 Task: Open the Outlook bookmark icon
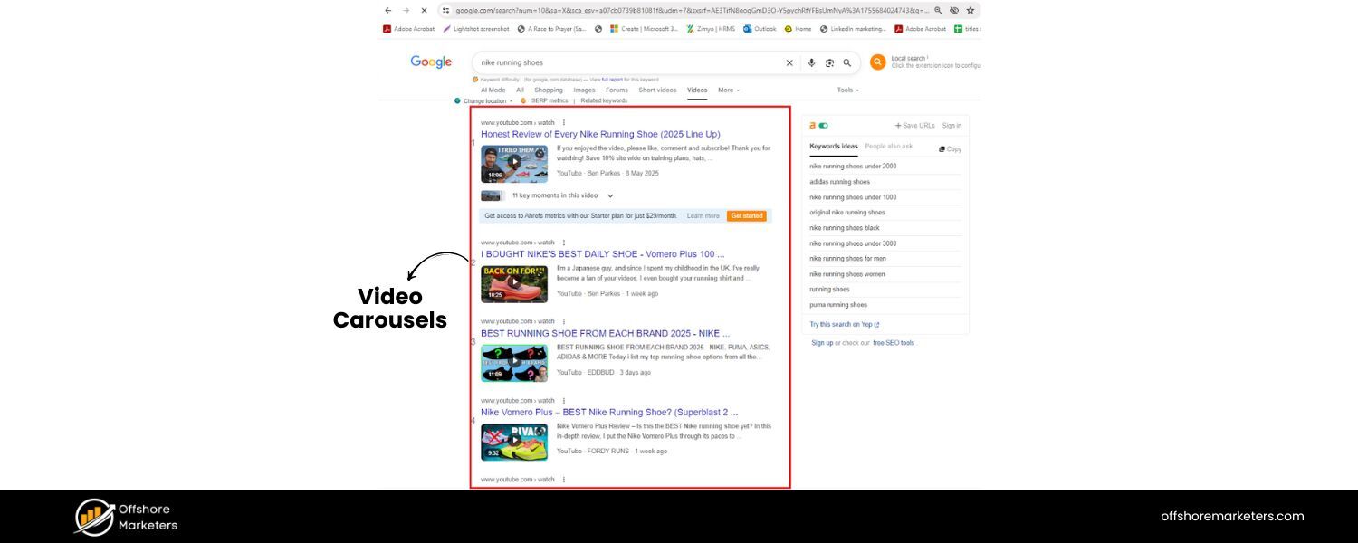(746, 28)
